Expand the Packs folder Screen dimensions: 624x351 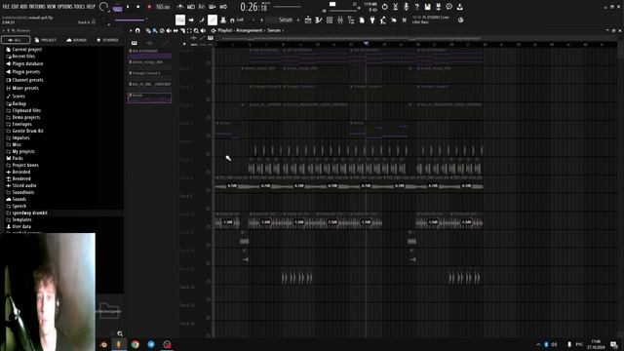[x=15, y=158]
